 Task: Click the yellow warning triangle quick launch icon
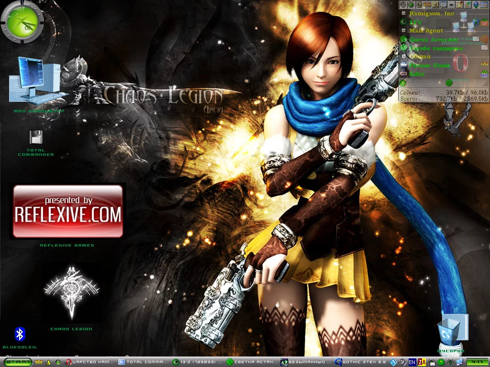[48, 362]
